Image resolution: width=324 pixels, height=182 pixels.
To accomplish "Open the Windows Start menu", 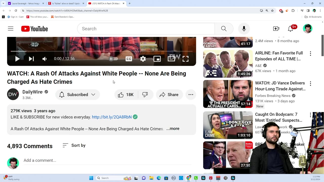I will (x=91, y=178).
